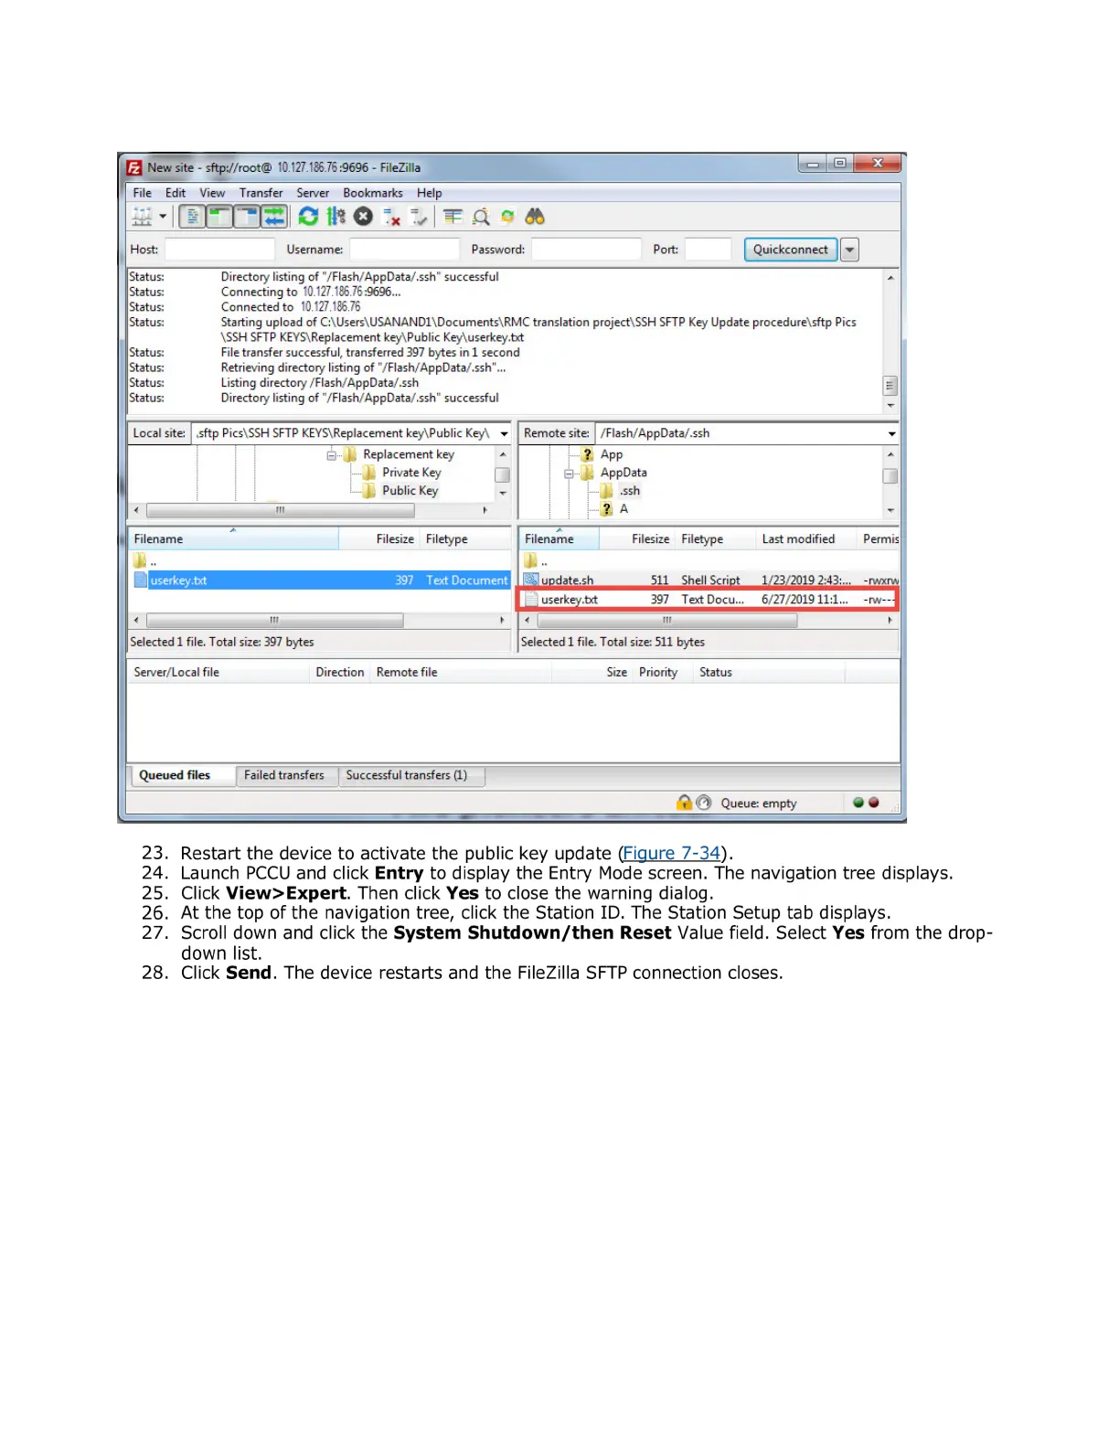
Task: Toggle the message log display
Action: 191,217
